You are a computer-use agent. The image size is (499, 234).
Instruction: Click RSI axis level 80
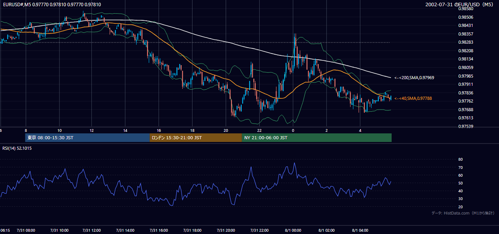click(x=460, y=160)
